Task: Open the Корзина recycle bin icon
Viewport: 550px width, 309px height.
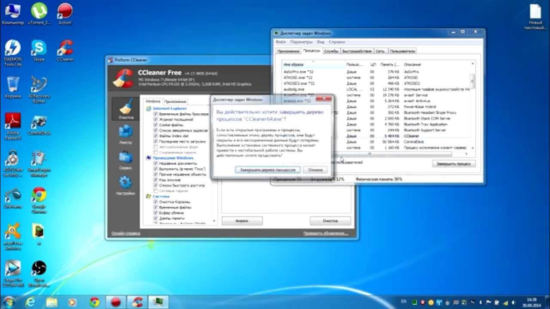Action: click(x=13, y=88)
